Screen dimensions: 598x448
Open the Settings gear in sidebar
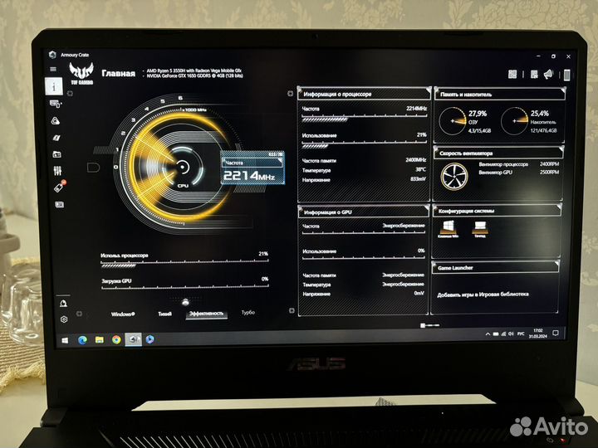(x=64, y=319)
